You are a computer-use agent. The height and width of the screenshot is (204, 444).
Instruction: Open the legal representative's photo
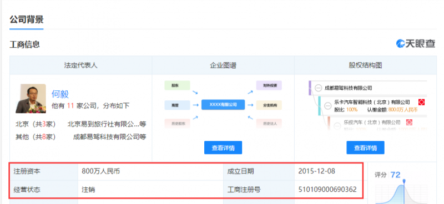pyautogui.click(x=31, y=99)
